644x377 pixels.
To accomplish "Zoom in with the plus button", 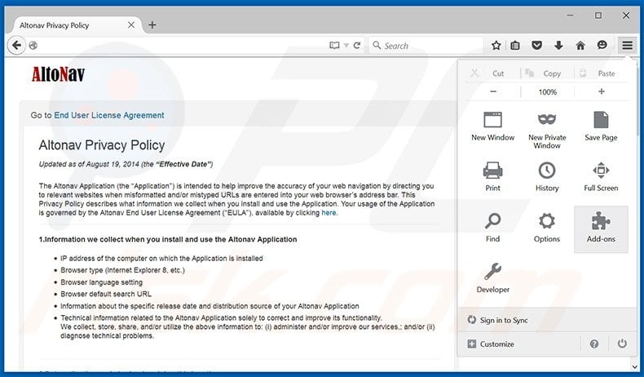I will (602, 91).
